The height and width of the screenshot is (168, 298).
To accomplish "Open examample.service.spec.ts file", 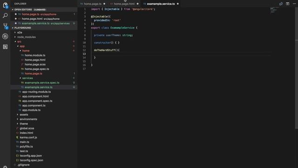I will (x=42, y=83).
